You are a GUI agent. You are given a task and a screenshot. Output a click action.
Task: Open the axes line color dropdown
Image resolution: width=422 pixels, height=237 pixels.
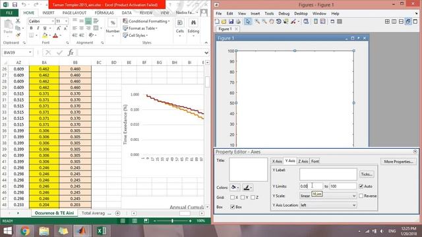pos(248,188)
